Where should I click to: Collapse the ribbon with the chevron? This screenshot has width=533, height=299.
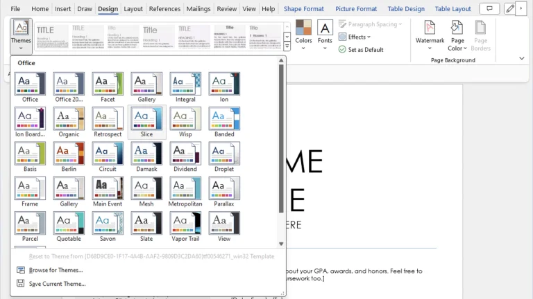tap(522, 58)
